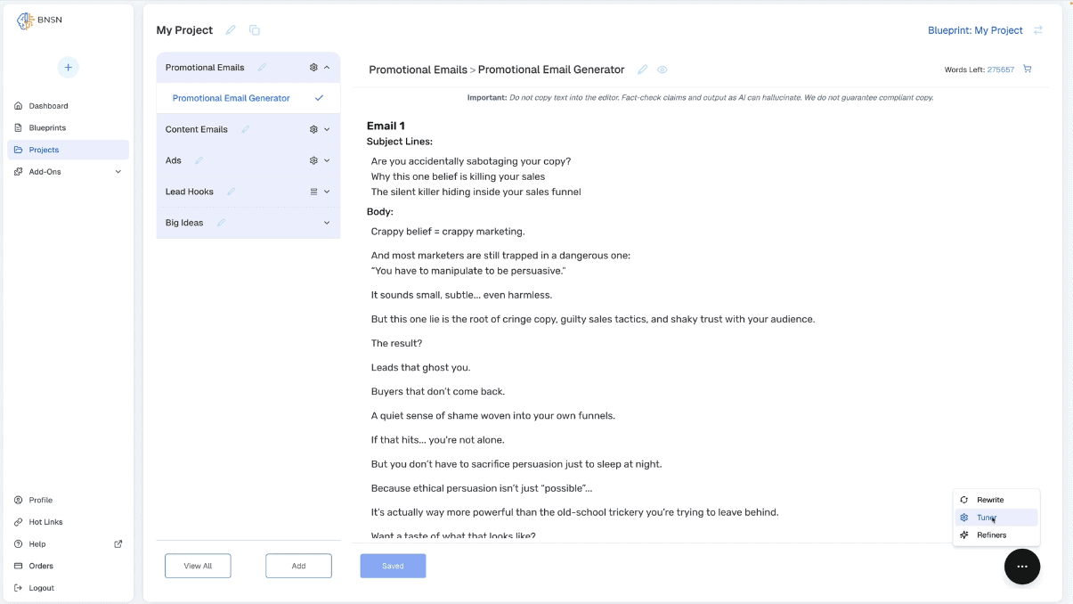Toggle the Promotional Email Generator checkmark
1073x604 pixels.
tap(319, 98)
